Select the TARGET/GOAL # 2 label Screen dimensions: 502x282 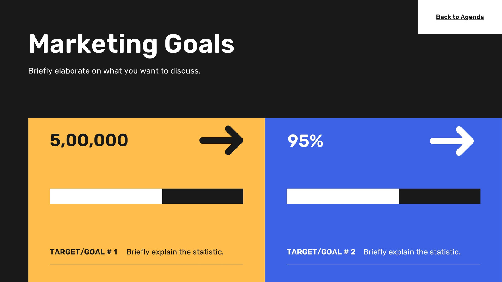click(x=321, y=252)
